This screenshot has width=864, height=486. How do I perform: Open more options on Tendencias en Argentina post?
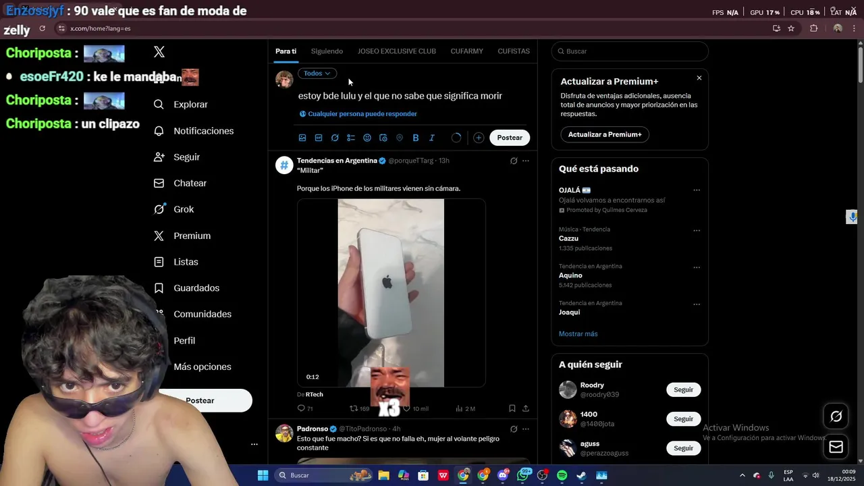526,161
